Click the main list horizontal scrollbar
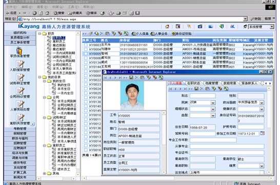The height and width of the screenshot is (185, 280). tap(177, 178)
